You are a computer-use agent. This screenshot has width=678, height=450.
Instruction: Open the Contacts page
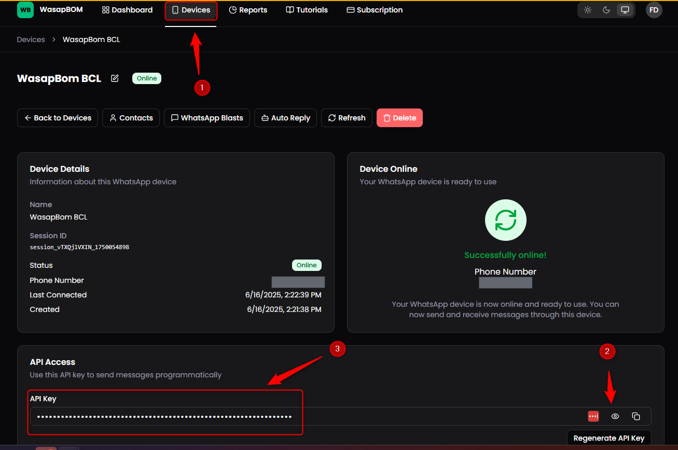pyautogui.click(x=131, y=118)
